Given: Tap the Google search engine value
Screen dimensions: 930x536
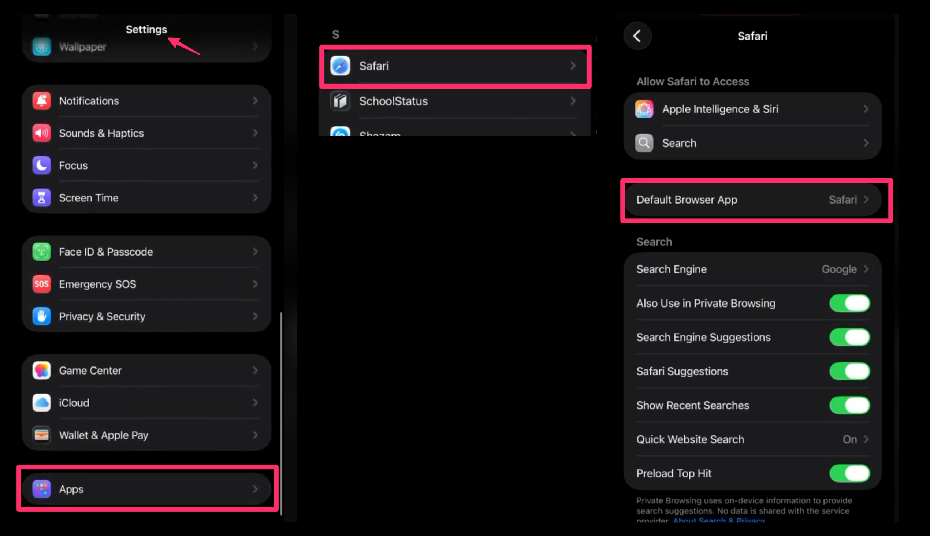Looking at the screenshot, I should 840,269.
